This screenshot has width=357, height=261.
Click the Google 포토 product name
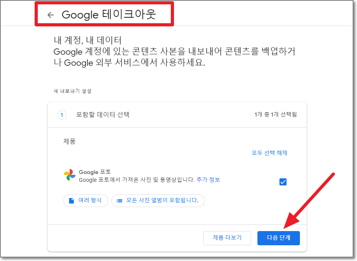click(95, 172)
